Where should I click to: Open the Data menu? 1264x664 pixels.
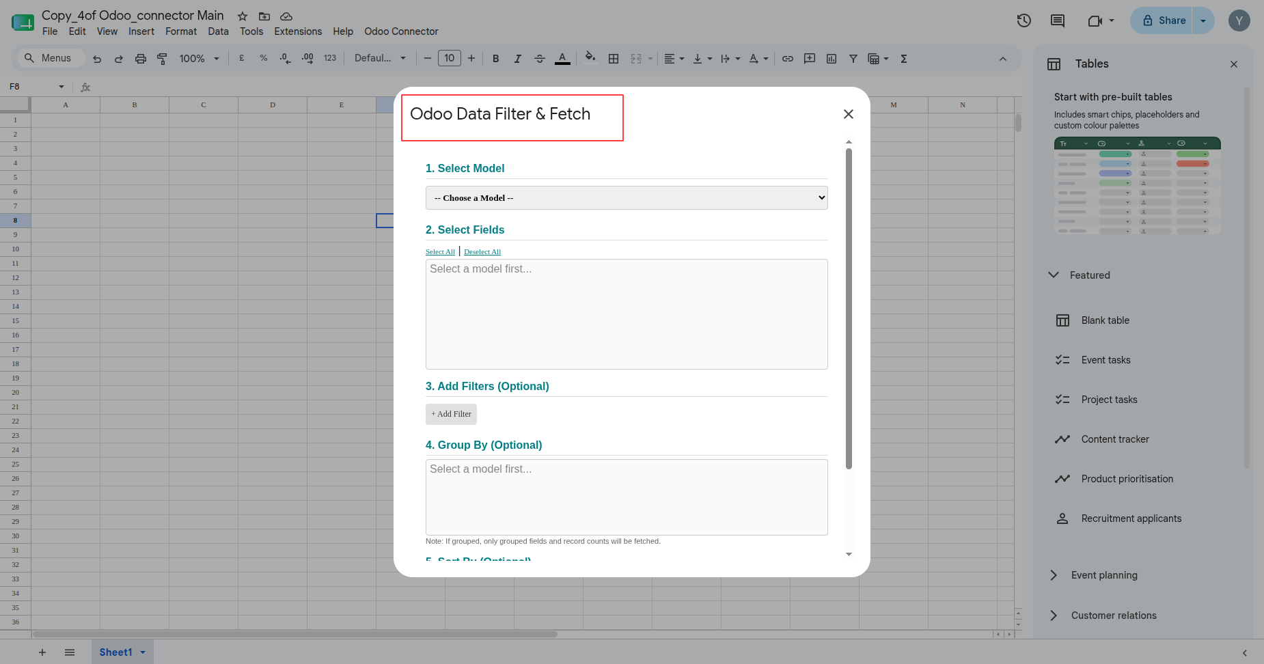click(219, 31)
